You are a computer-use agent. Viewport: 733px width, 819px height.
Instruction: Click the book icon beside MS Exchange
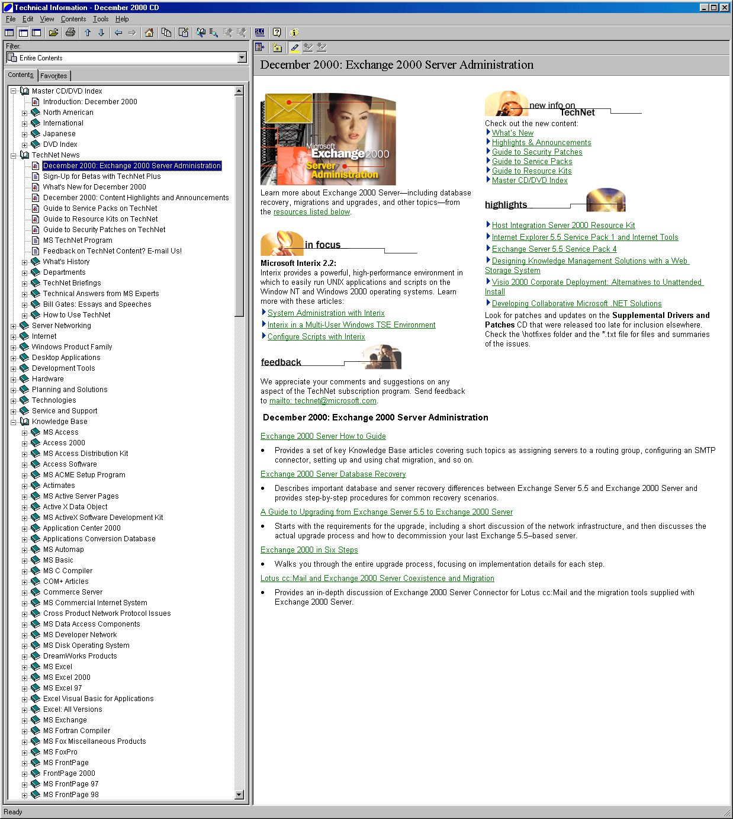(x=36, y=720)
